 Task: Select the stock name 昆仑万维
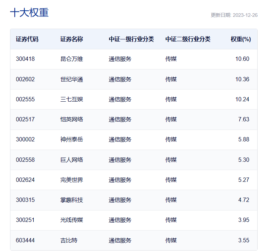(72, 59)
